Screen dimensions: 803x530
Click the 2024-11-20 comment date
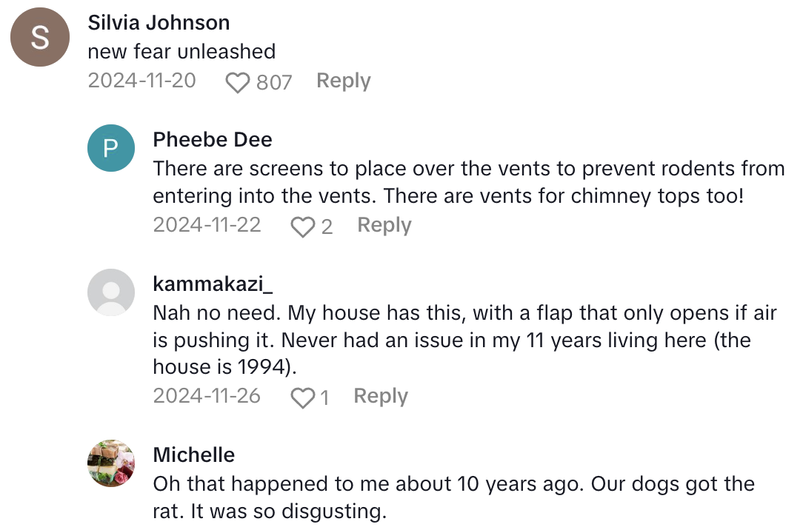click(x=142, y=81)
